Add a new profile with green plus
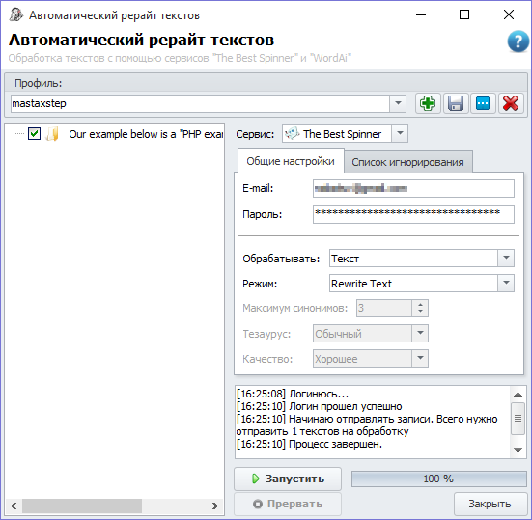 pos(428,103)
